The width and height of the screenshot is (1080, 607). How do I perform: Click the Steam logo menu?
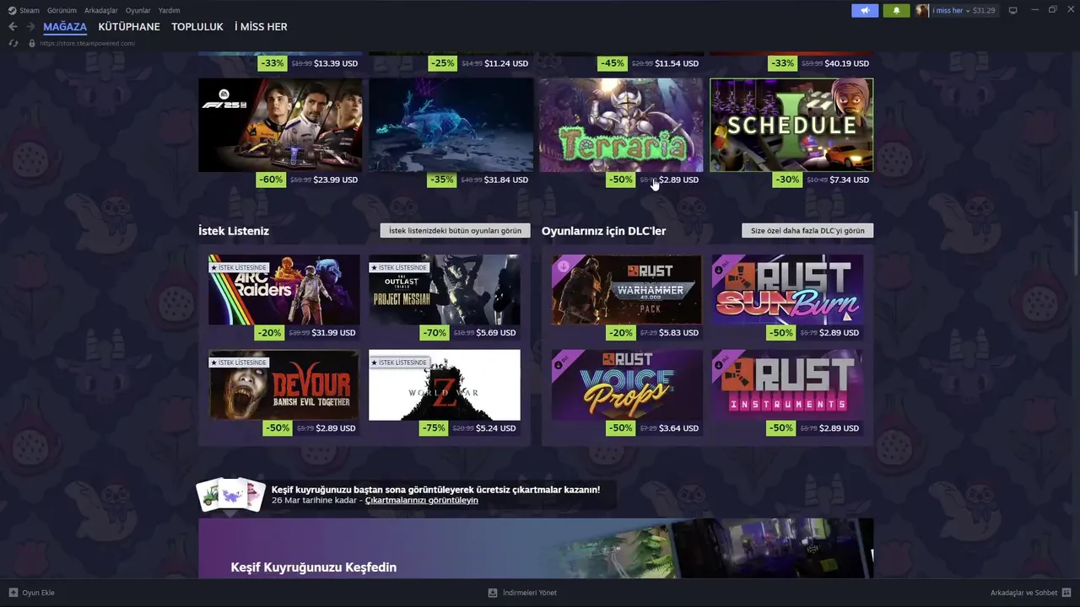click(24, 10)
